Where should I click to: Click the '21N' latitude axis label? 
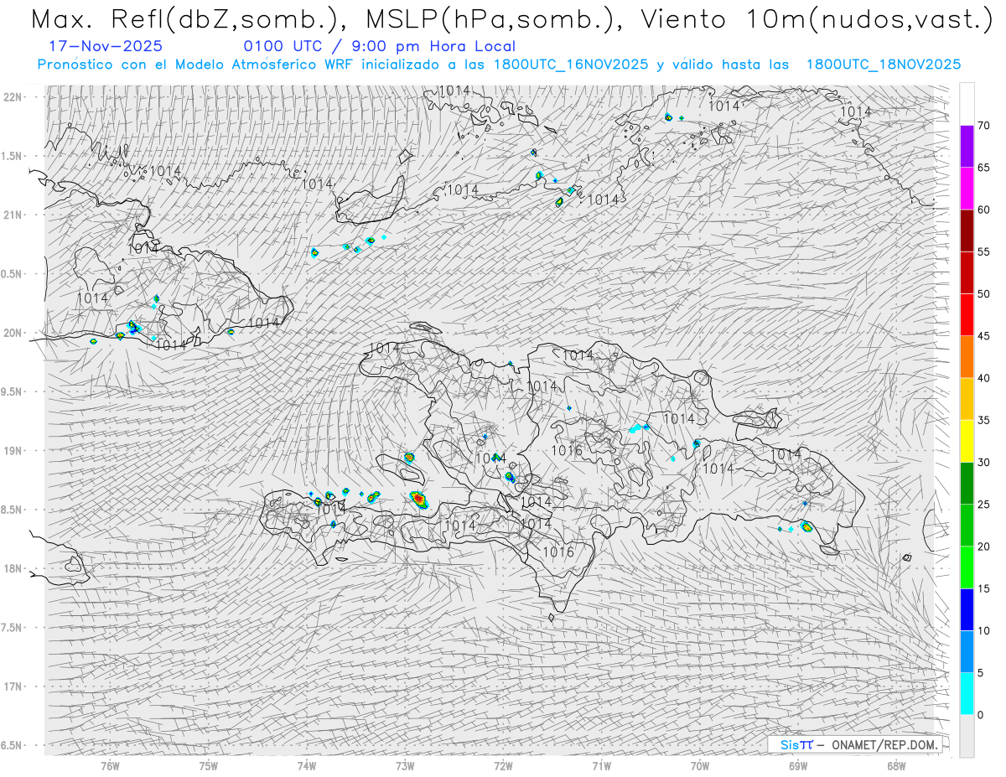tap(14, 215)
